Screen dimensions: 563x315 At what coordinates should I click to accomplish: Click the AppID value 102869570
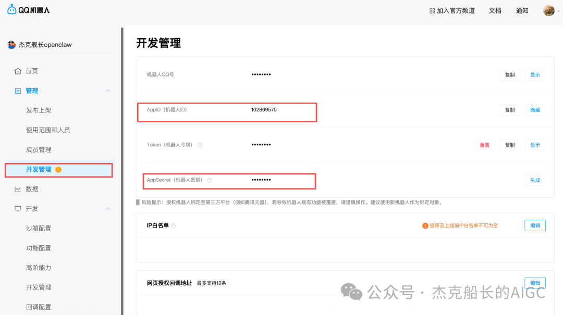264,110
